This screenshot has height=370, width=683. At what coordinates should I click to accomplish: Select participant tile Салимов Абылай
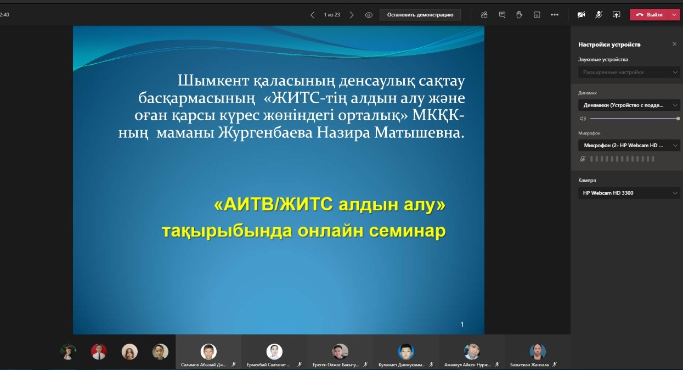(208, 355)
